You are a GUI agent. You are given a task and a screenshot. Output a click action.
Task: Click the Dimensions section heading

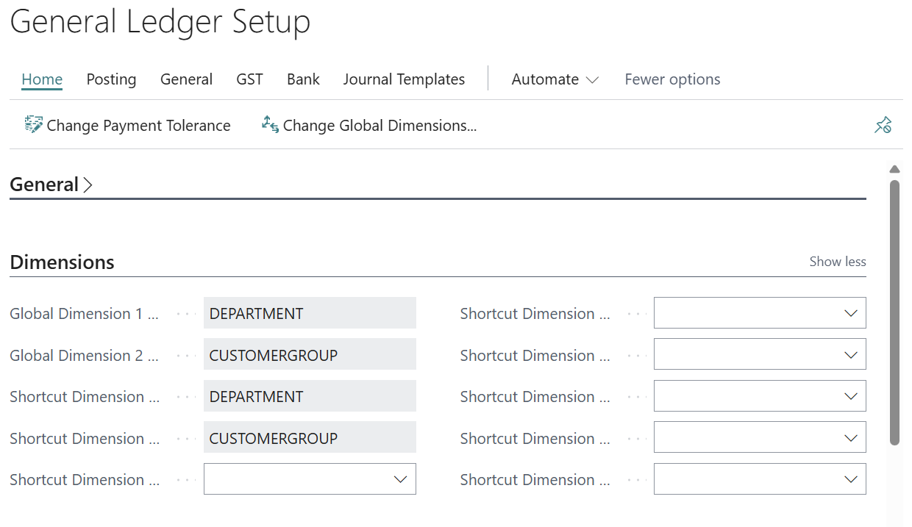pyautogui.click(x=62, y=262)
